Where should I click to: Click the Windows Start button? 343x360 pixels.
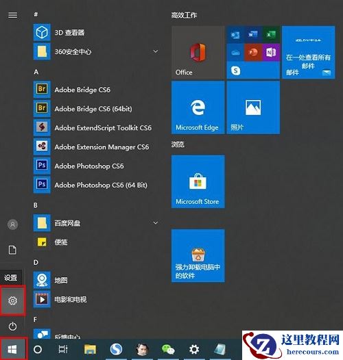pyautogui.click(x=12, y=350)
